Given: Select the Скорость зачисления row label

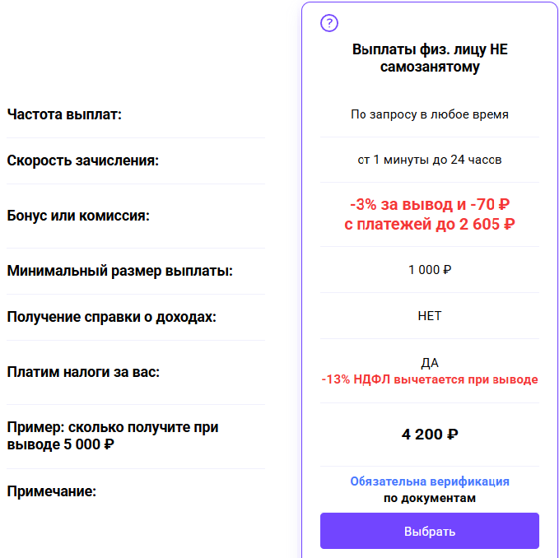Looking at the screenshot, I should (82, 160).
